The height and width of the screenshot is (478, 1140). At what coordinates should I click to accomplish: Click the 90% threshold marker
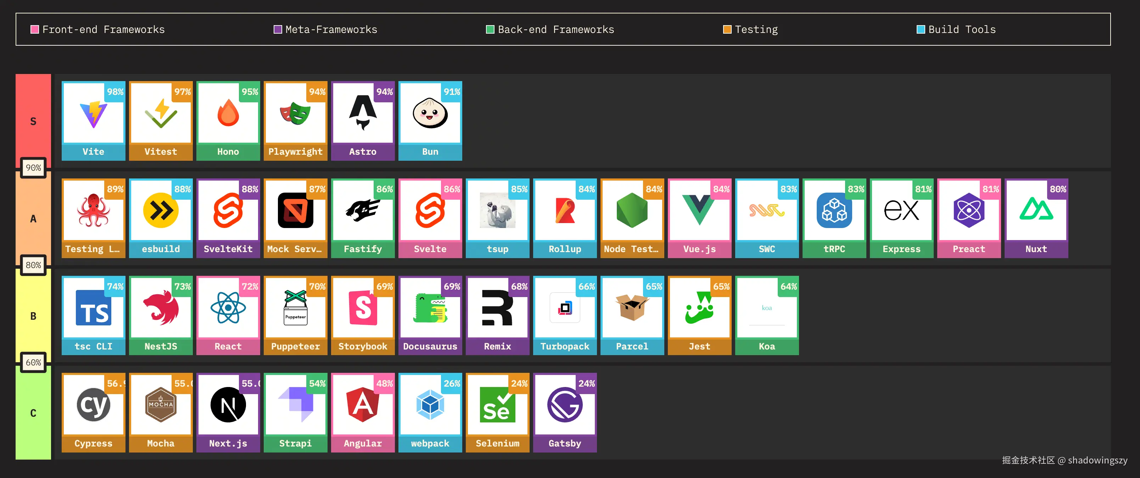[x=33, y=168]
